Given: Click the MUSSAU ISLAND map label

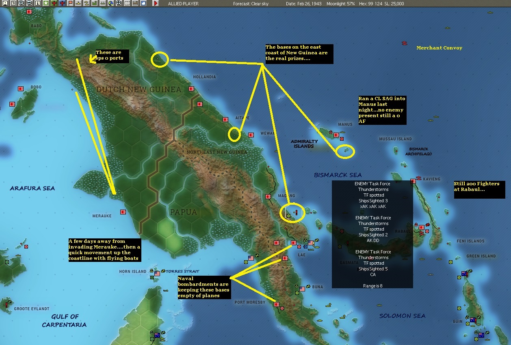Looking at the screenshot, I should (395, 139).
